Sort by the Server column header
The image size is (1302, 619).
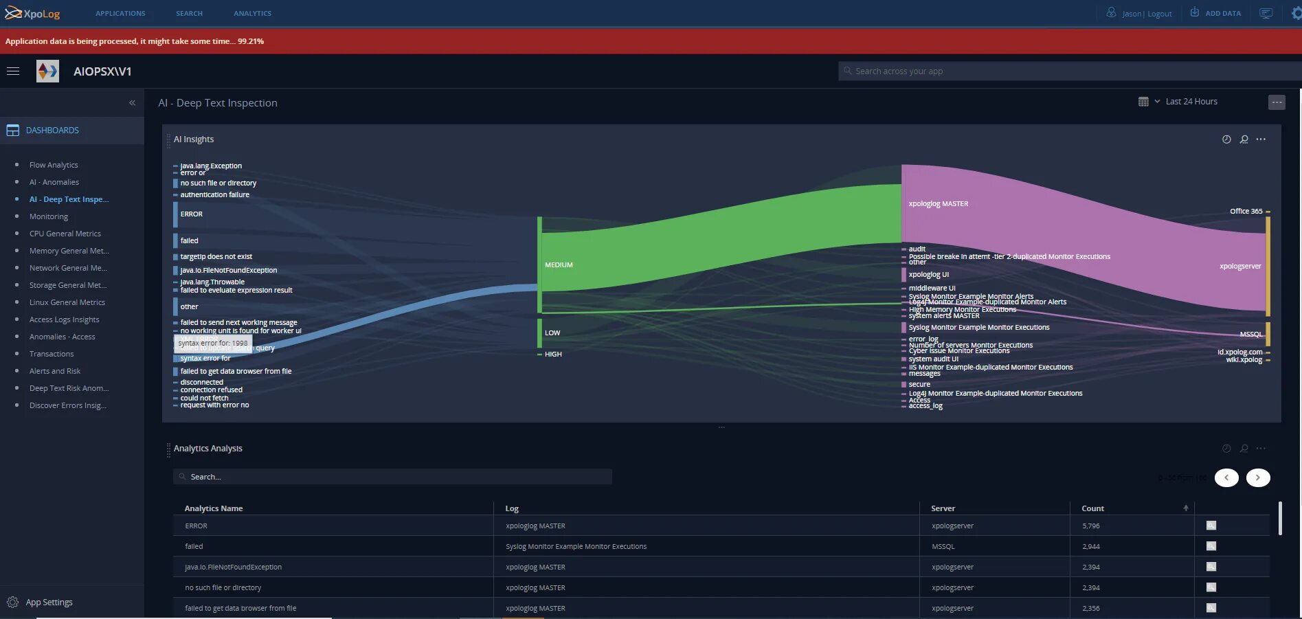click(x=943, y=508)
